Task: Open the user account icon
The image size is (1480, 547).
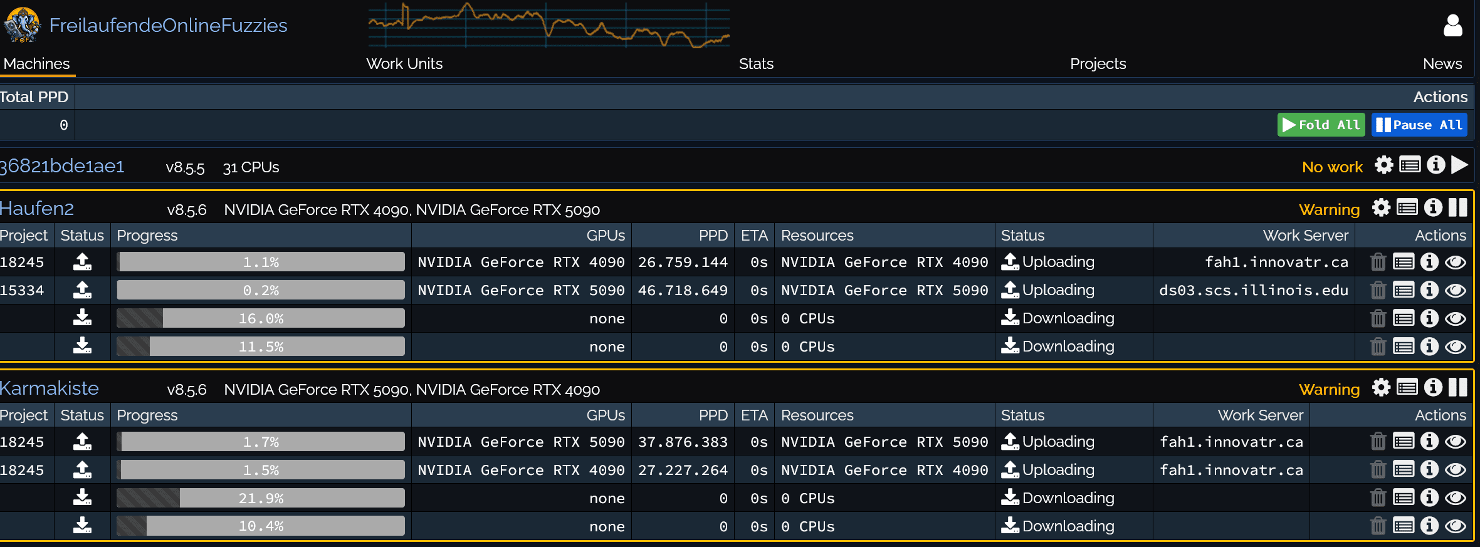Action: [1452, 26]
